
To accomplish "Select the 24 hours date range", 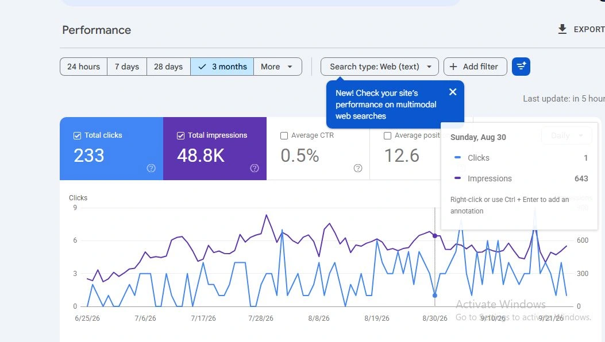I will [84, 67].
